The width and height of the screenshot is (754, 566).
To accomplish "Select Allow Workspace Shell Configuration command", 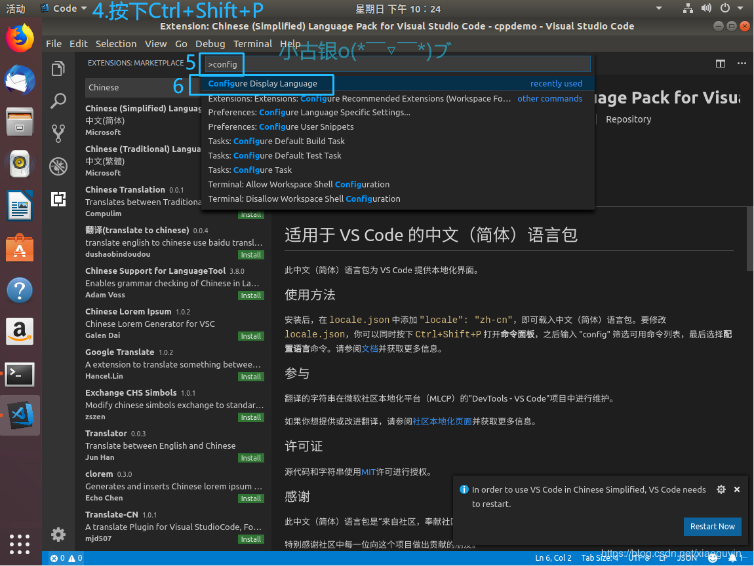I will (x=398, y=185).
